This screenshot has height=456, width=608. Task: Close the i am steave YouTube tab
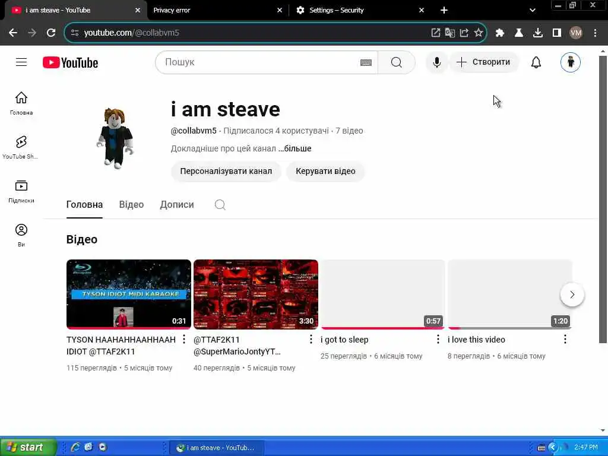tap(138, 11)
